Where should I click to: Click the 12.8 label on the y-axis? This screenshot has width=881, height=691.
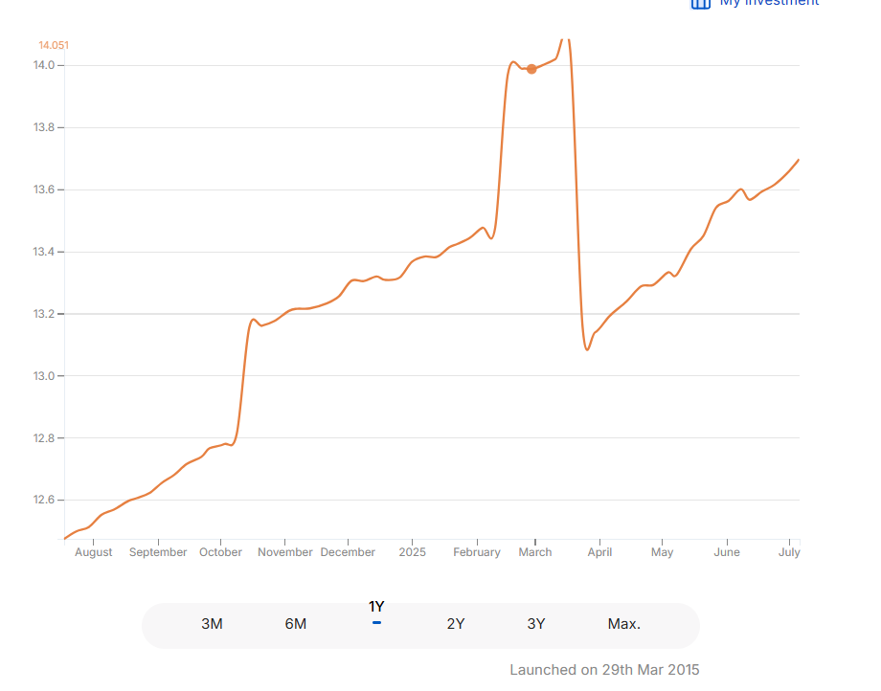[44, 437]
